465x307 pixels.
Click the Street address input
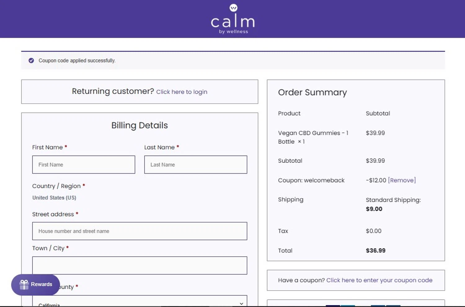tap(139, 231)
